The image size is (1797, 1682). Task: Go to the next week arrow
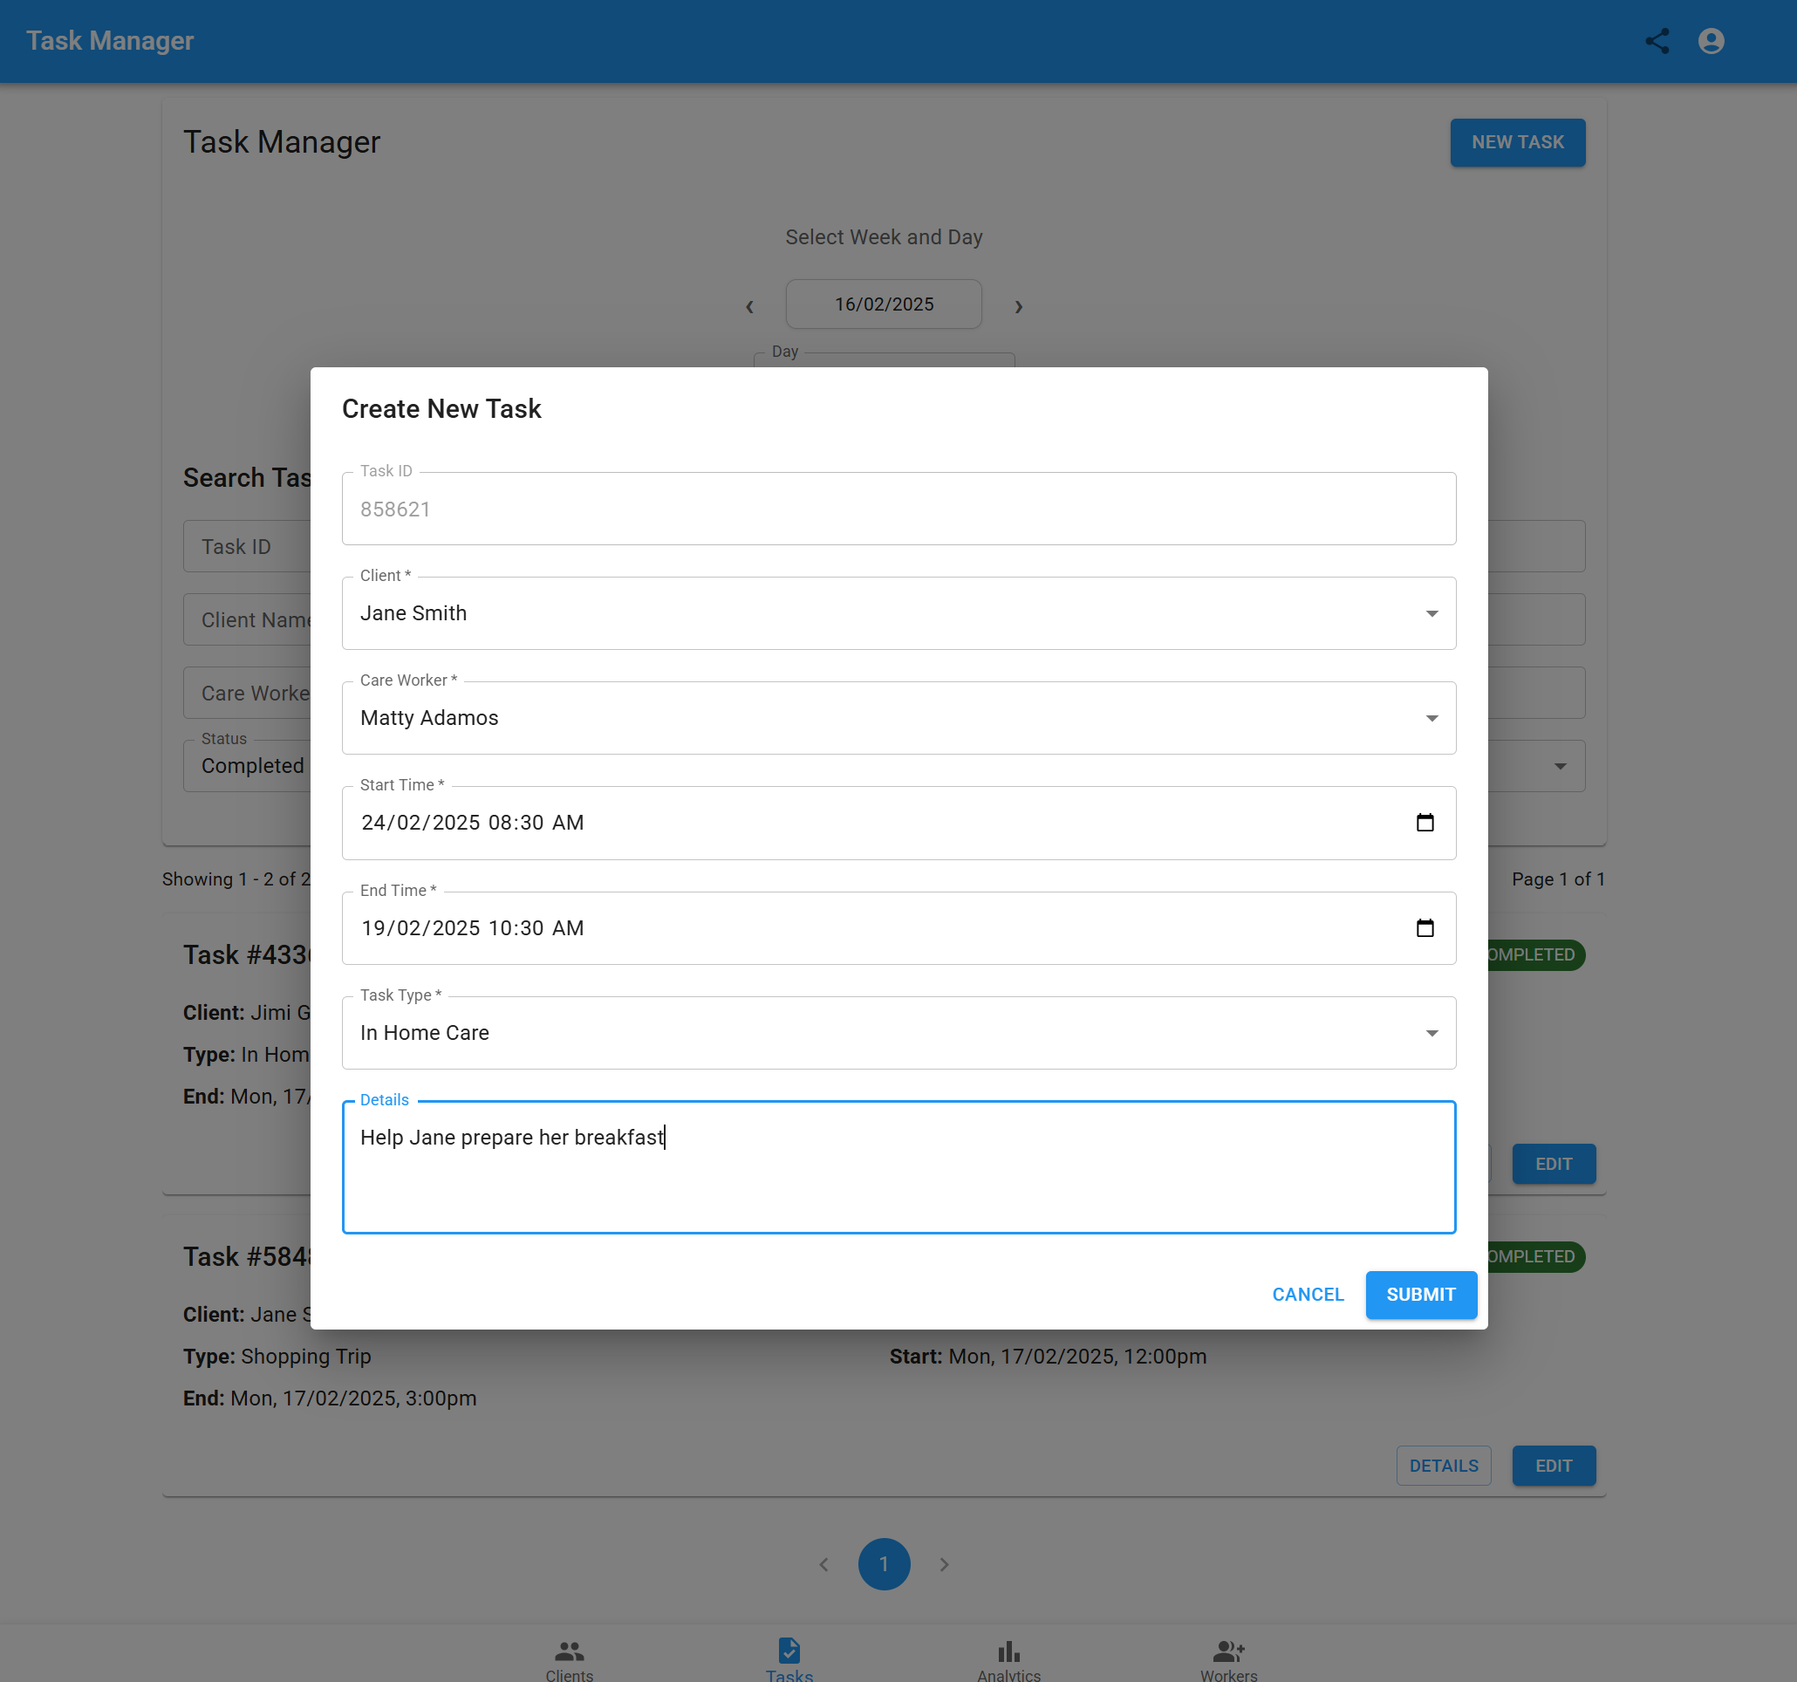[1019, 306]
